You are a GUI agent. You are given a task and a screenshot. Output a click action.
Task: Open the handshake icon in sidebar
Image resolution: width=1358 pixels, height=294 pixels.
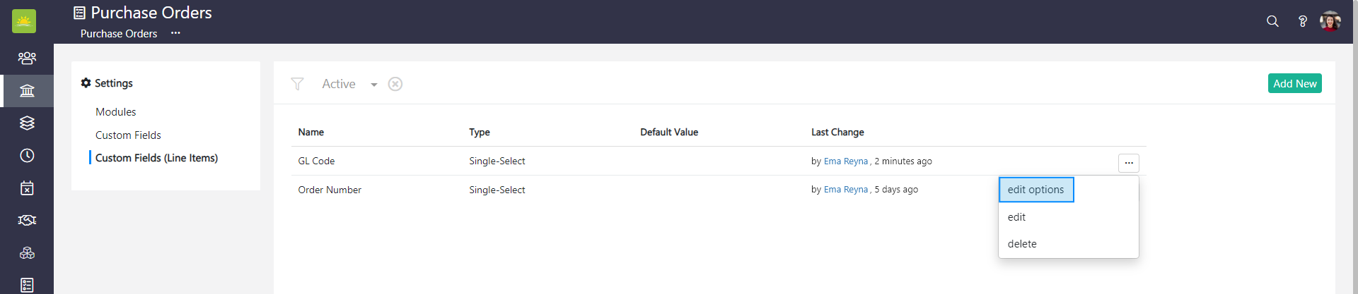pos(27,221)
